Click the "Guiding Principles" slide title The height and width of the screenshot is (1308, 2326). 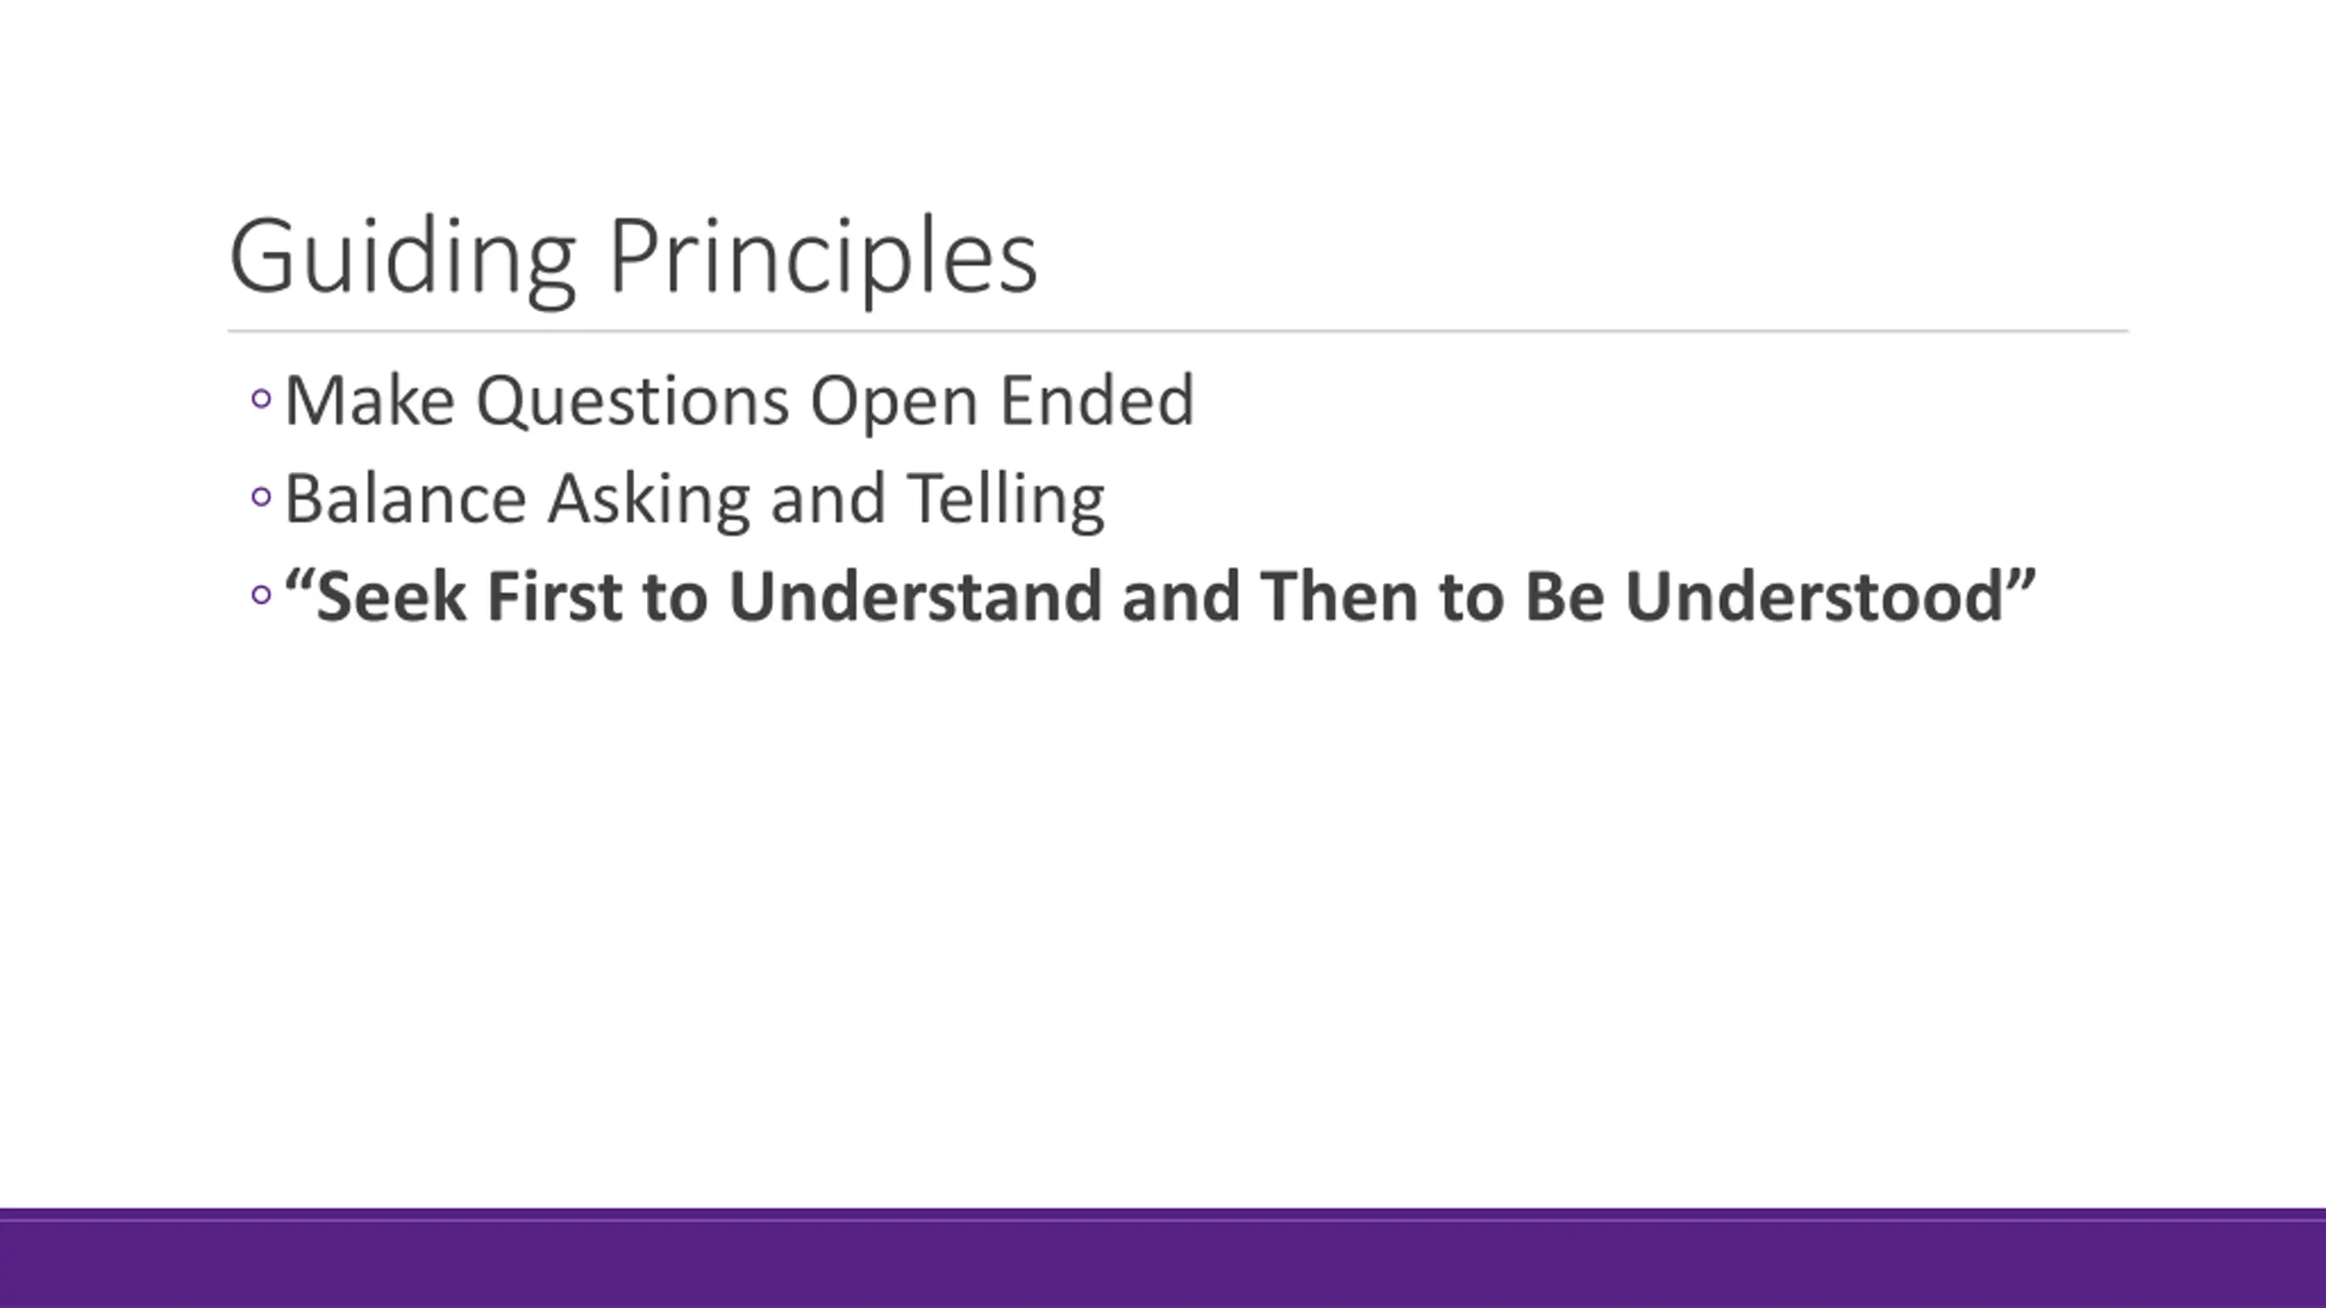click(632, 256)
